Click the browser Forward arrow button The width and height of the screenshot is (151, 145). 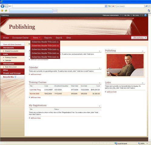(x=7, y=6)
